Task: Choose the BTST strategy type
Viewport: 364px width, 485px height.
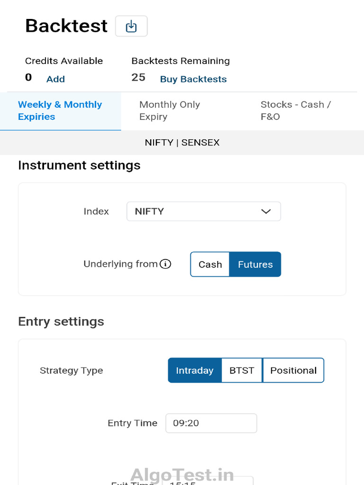Action: tap(242, 370)
